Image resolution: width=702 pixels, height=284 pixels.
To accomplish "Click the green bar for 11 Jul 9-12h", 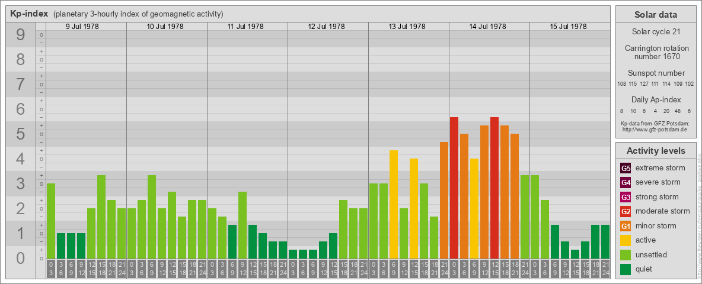I will point(242,225).
